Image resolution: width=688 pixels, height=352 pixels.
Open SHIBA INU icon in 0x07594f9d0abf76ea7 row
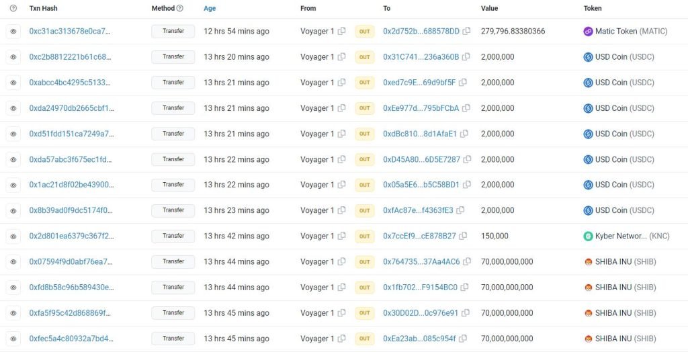coord(589,262)
